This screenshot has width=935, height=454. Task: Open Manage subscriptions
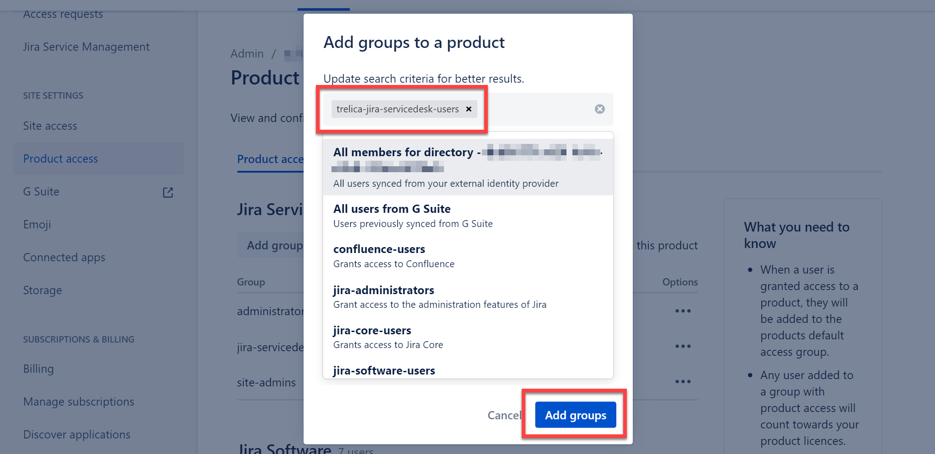pyautogui.click(x=79, y=401)
